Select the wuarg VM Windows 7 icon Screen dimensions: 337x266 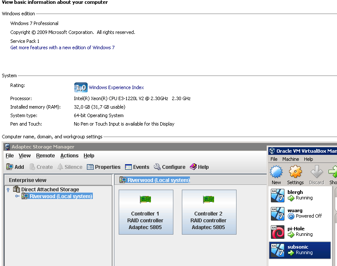click(x=278, y=214)
